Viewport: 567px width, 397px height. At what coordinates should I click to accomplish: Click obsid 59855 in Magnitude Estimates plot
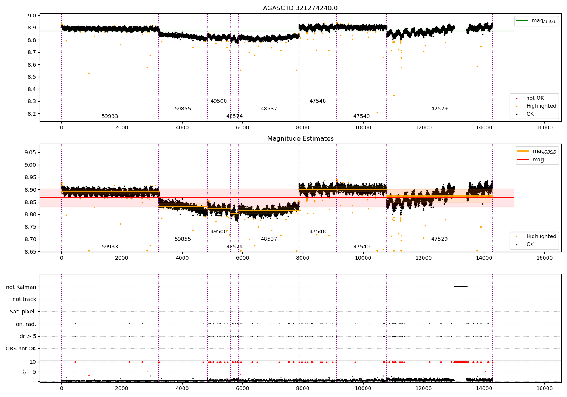pos(183,239)
